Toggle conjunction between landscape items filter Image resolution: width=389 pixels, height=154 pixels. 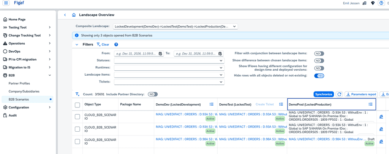click(x=319, y=53)
